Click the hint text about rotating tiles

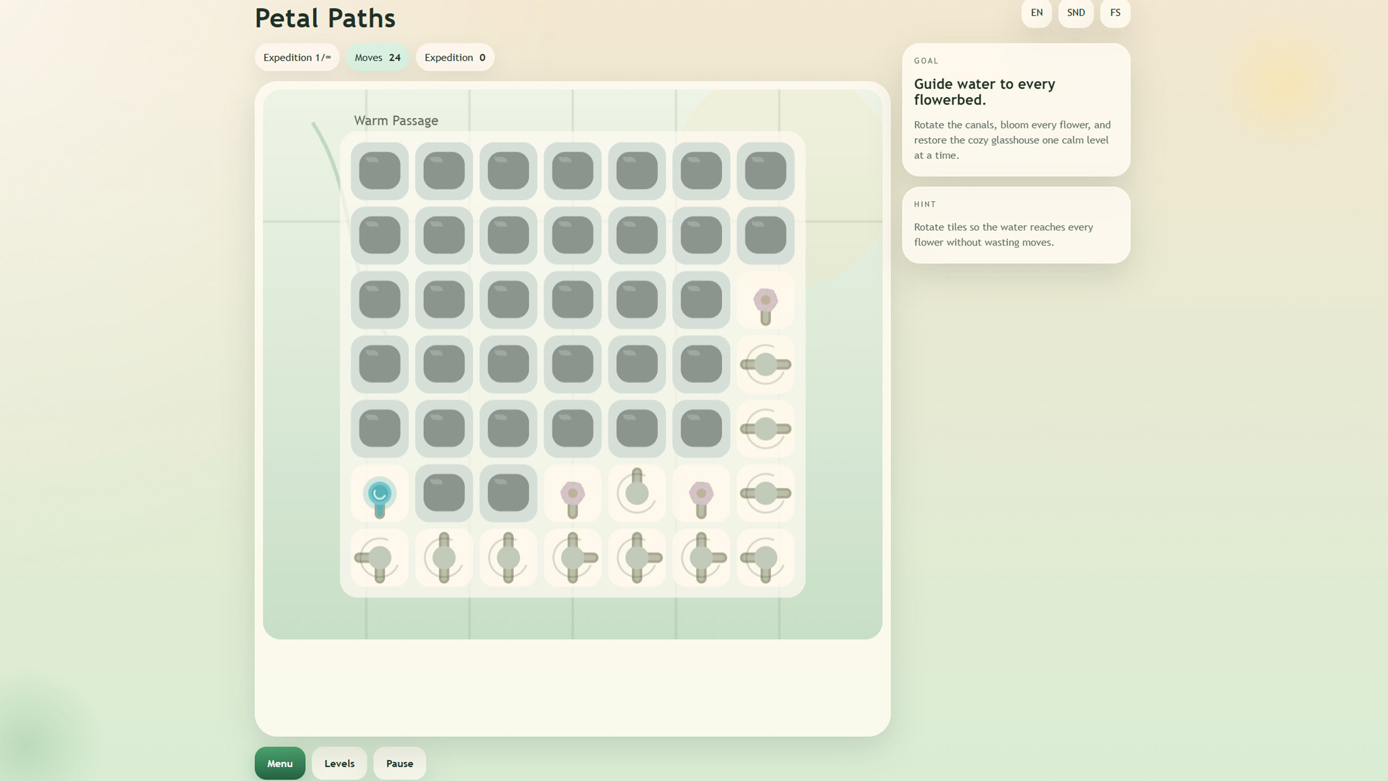coord(1004,235)
